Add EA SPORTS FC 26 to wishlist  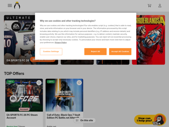click(39, 83)
